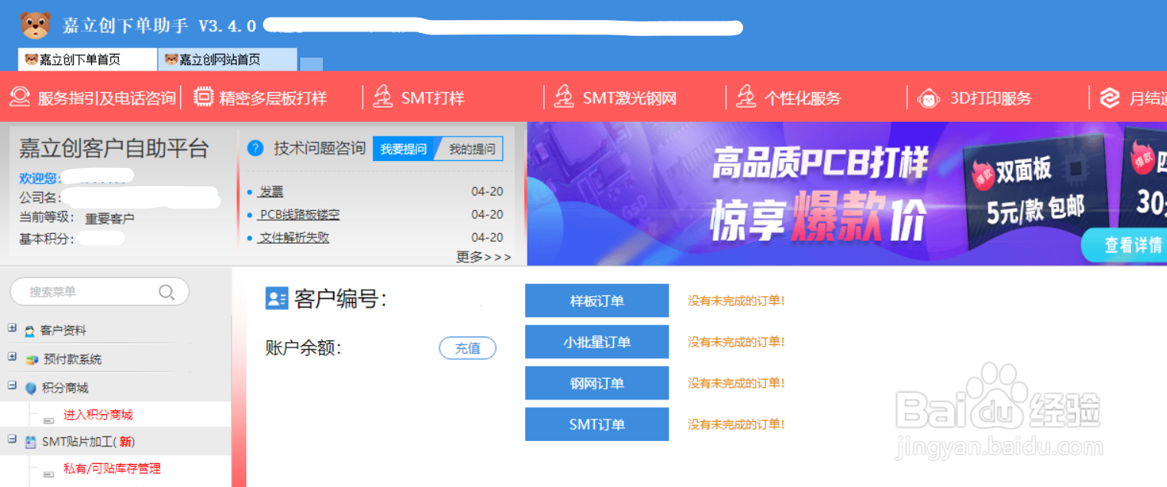Viewport: 1167px width, 487px height.
Task: Click the 预付款系统 icon
Action: (x=31, y=360)
